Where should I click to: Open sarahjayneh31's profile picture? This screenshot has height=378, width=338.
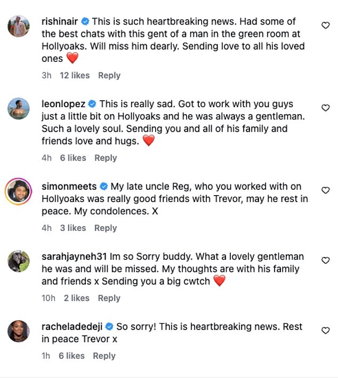point(19,261)
